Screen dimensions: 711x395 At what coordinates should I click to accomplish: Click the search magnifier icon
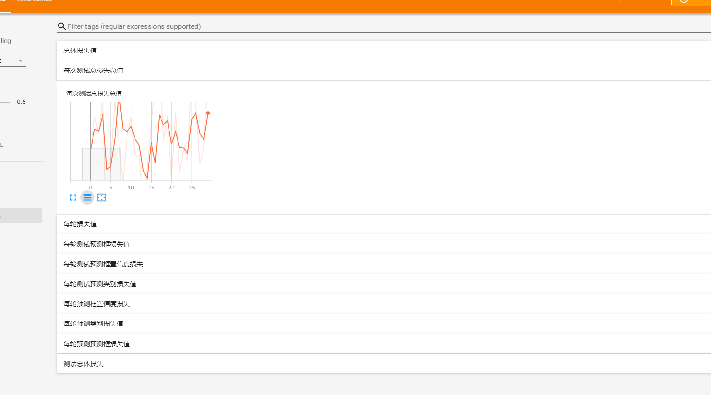[61, 26]
